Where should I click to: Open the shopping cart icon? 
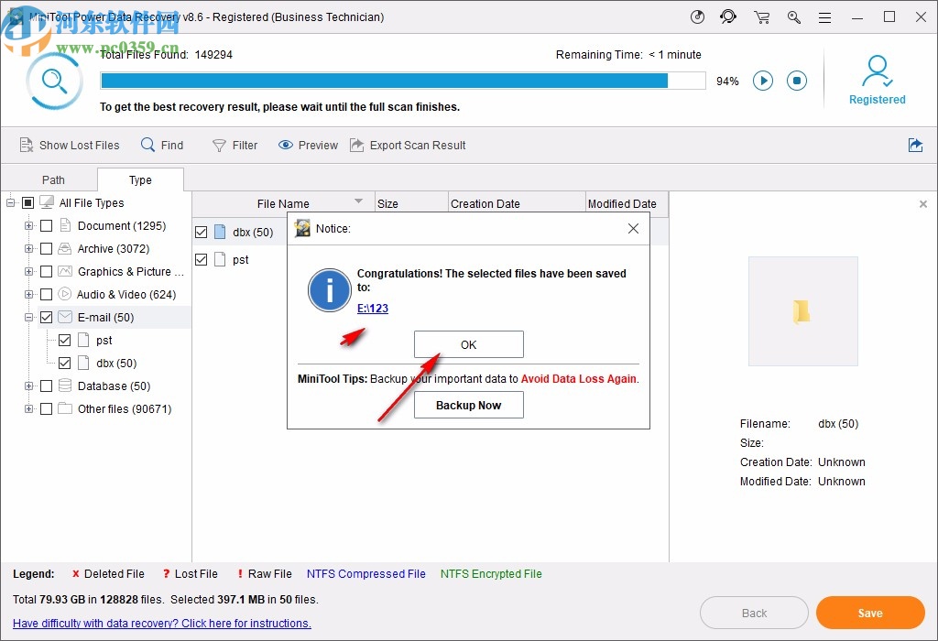click(x=761, y=17)
